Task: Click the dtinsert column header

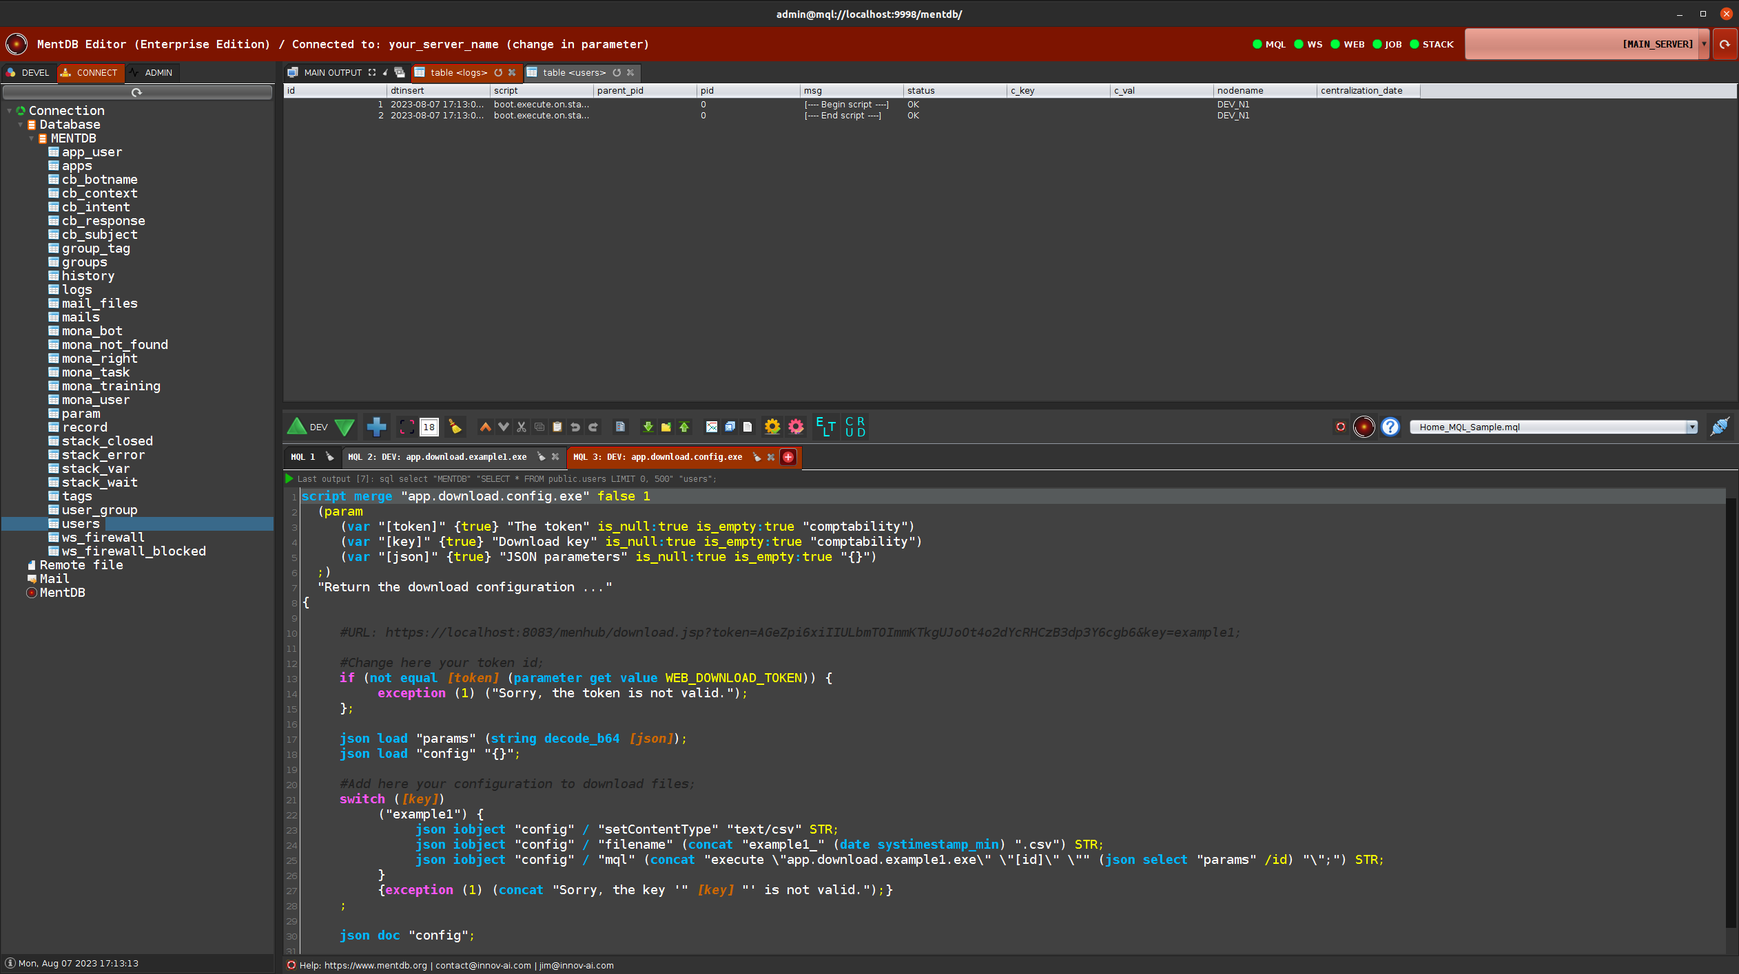Action: click(x=438, y=90)
